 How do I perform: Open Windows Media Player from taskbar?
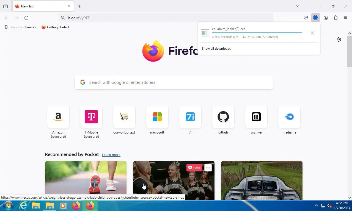tap(63, 206)
